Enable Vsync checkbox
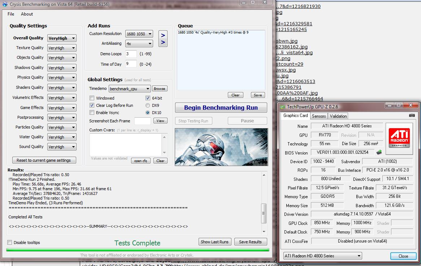Screen dimensions: 421x266 [x=92, y=113]
